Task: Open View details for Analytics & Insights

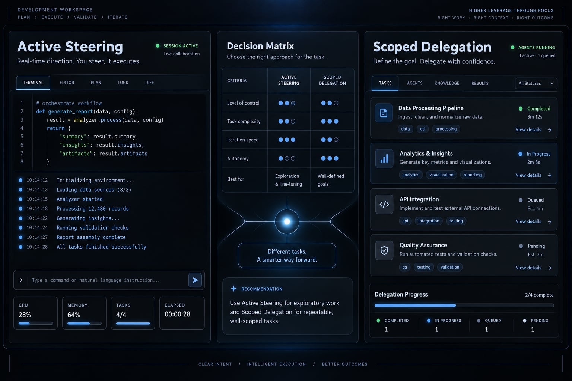Action: click(x=528, y=175)
